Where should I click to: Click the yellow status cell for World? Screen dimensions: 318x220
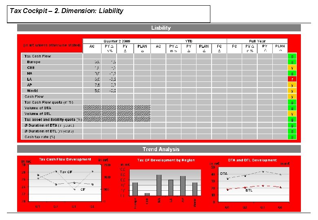(292, 90)
